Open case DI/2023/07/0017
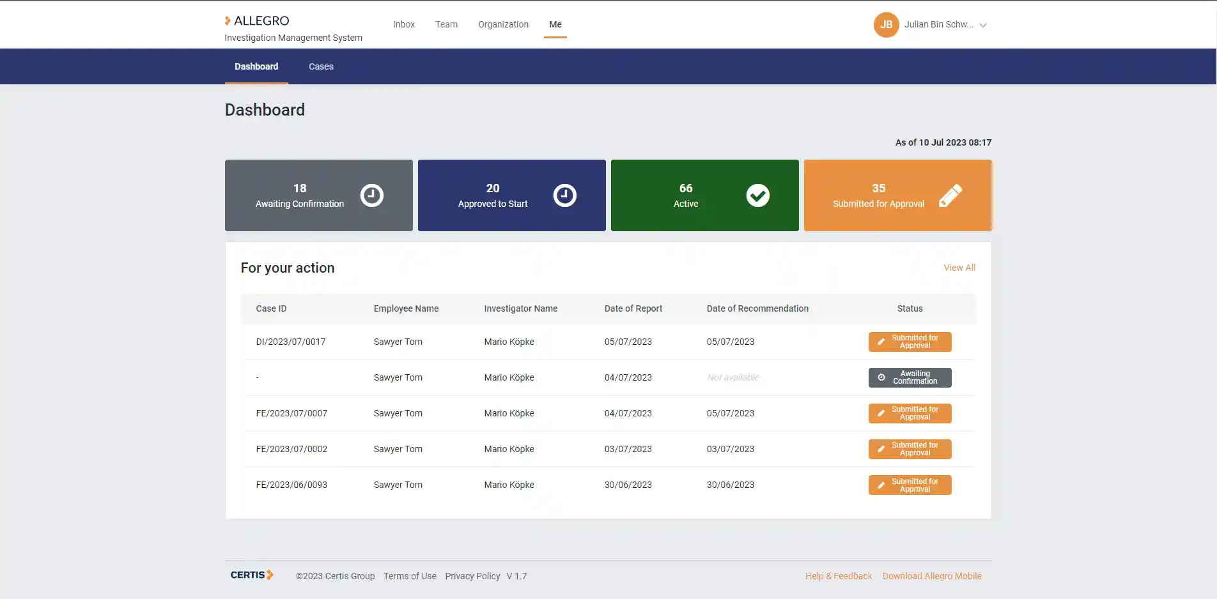The width and height of the screenshot is (1217, 599). coord(291,342)
